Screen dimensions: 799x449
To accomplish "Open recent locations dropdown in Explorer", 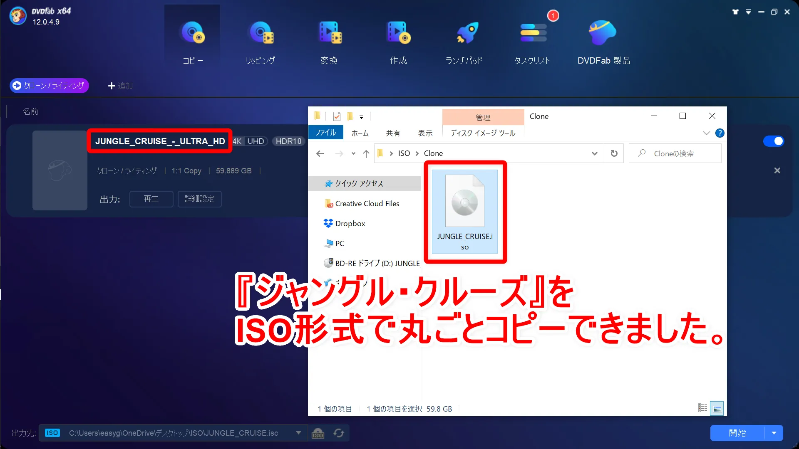I will click(353, 153).
